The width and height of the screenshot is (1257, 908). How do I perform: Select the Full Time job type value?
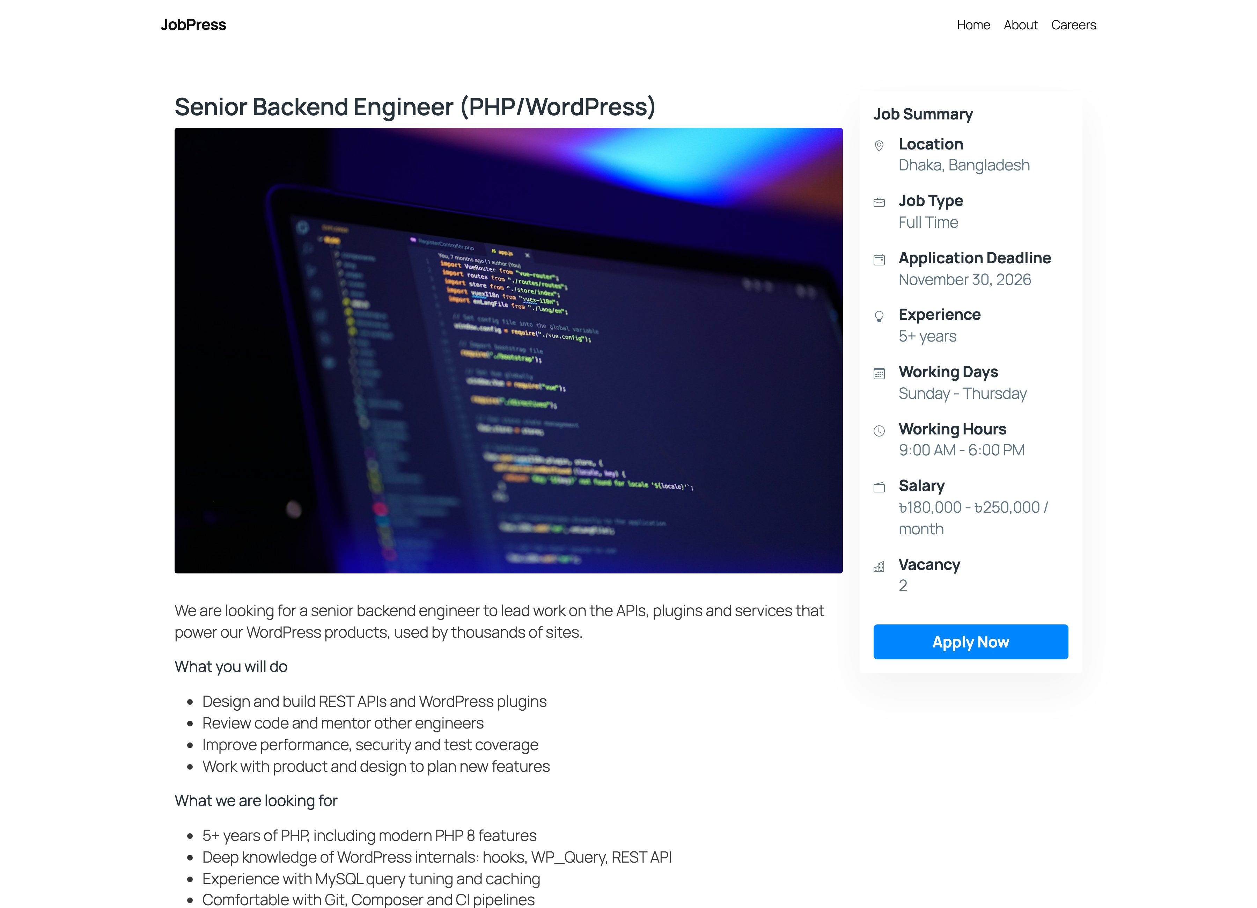[928, 222]
